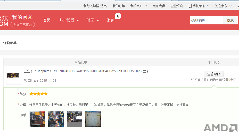This screenshot has height=133, width=239.
Task: Expand the 关注京东 dropdown
Action: (x=223, y=6)
